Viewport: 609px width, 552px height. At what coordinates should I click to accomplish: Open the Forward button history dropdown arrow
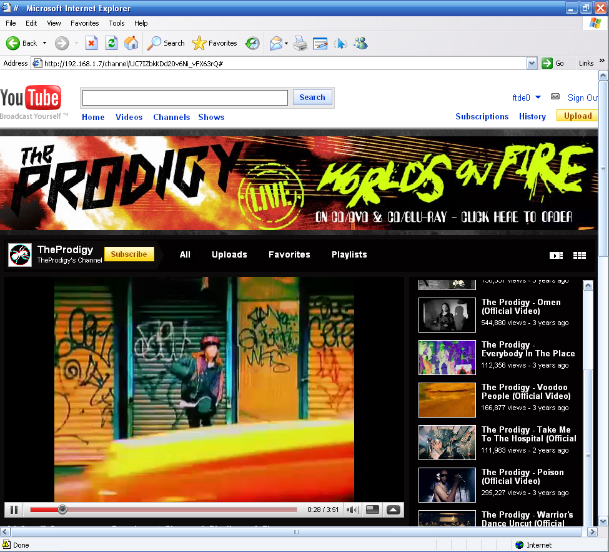click(x=76, y=43)
